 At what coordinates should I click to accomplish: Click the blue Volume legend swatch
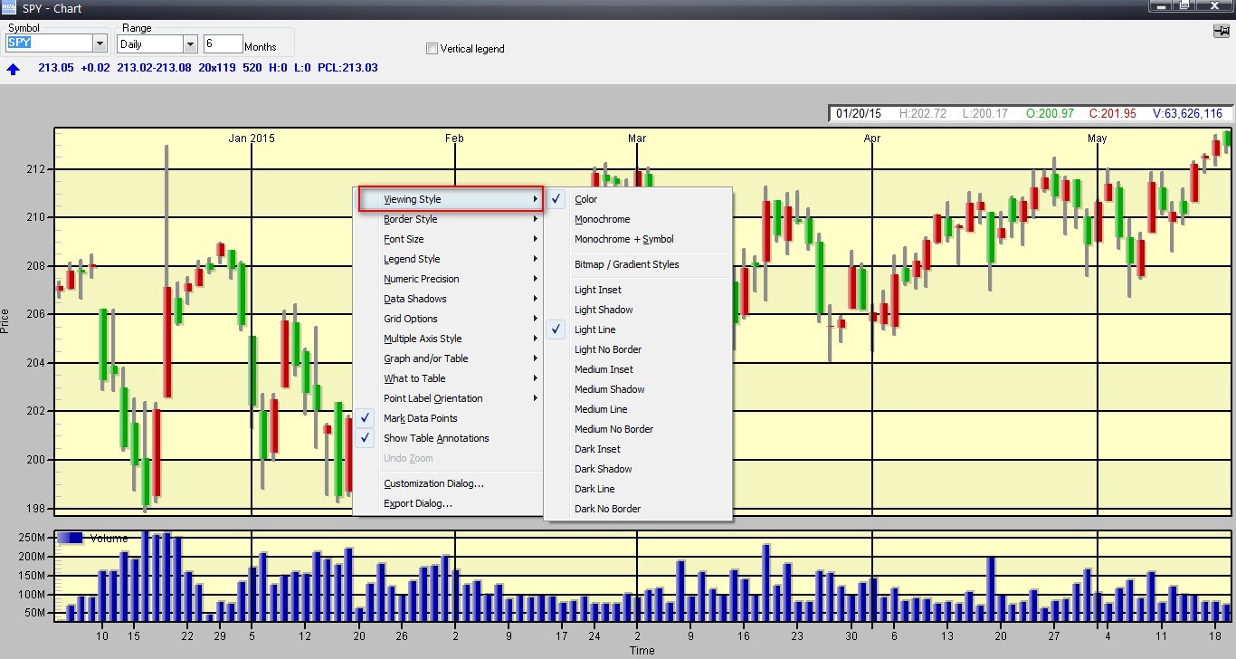71,538
